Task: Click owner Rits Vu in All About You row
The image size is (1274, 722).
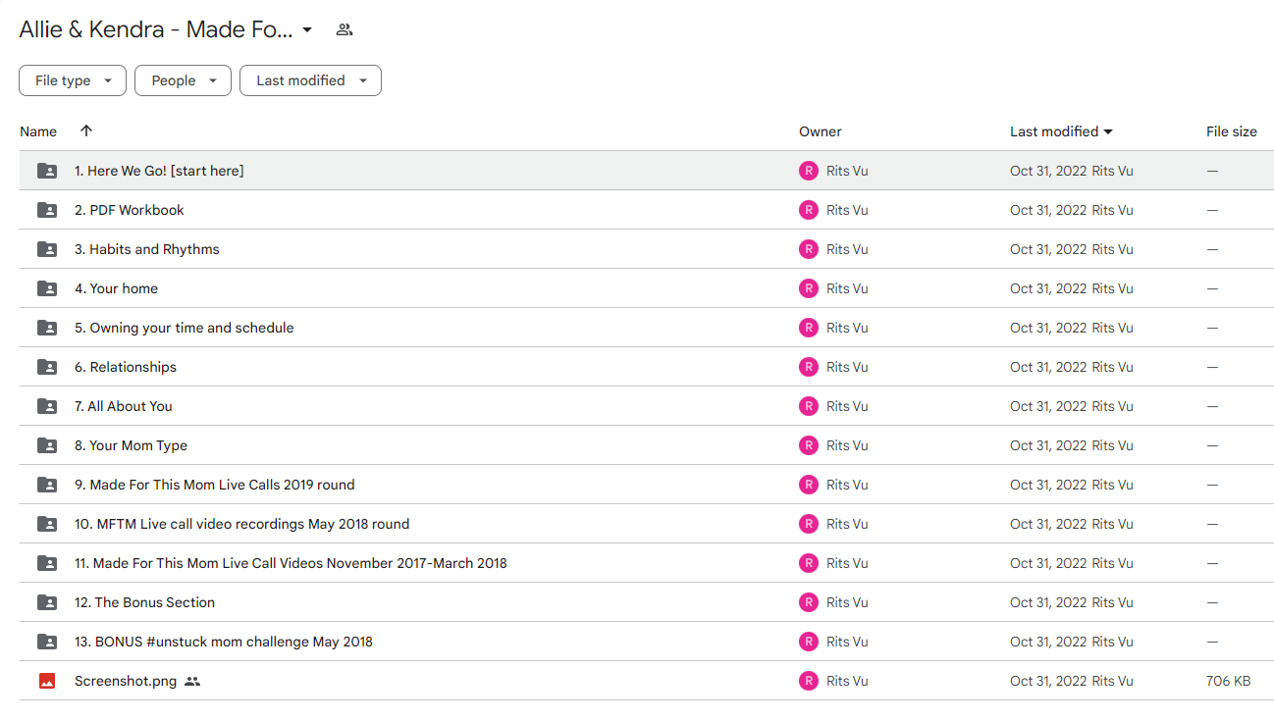Action: [847, 406]
